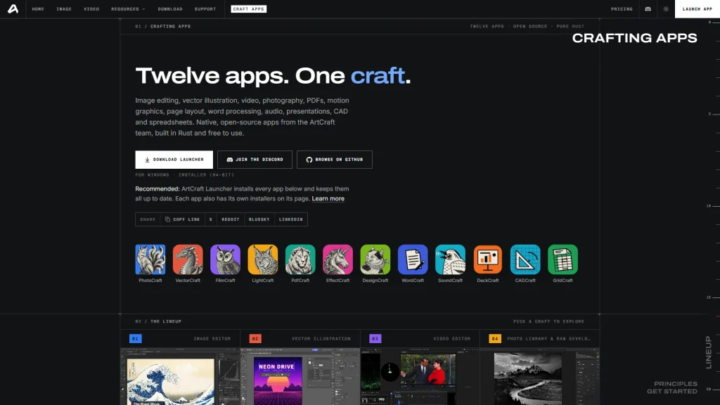Screen dimensions: 720x405
Task: Share the page on Reddit
Action: (x=231, y=219)
